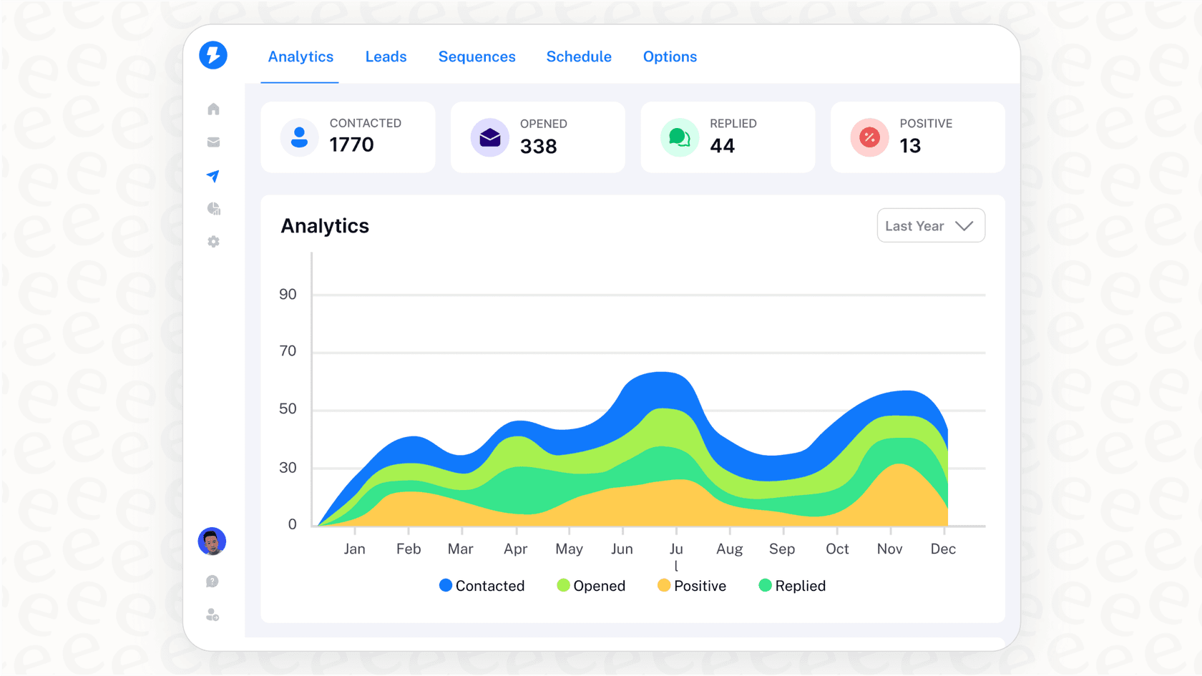The height and width of the screenshot is (676, 1202).
Task: Open the inbox mail icon in sidebar
Action: [x=213, y=142]
